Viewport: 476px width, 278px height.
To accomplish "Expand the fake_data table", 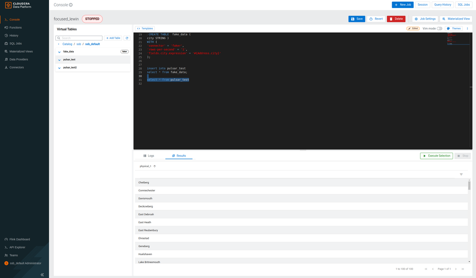I will (x=59, y=52).
